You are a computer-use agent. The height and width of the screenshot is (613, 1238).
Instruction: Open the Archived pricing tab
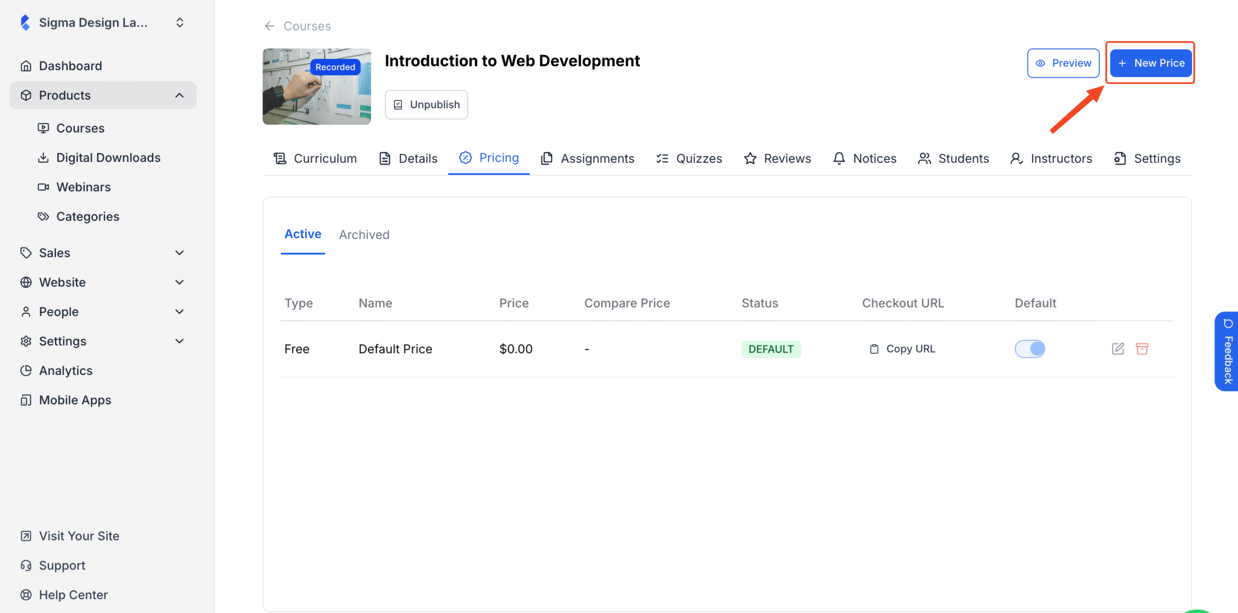[x=364, y=234]
